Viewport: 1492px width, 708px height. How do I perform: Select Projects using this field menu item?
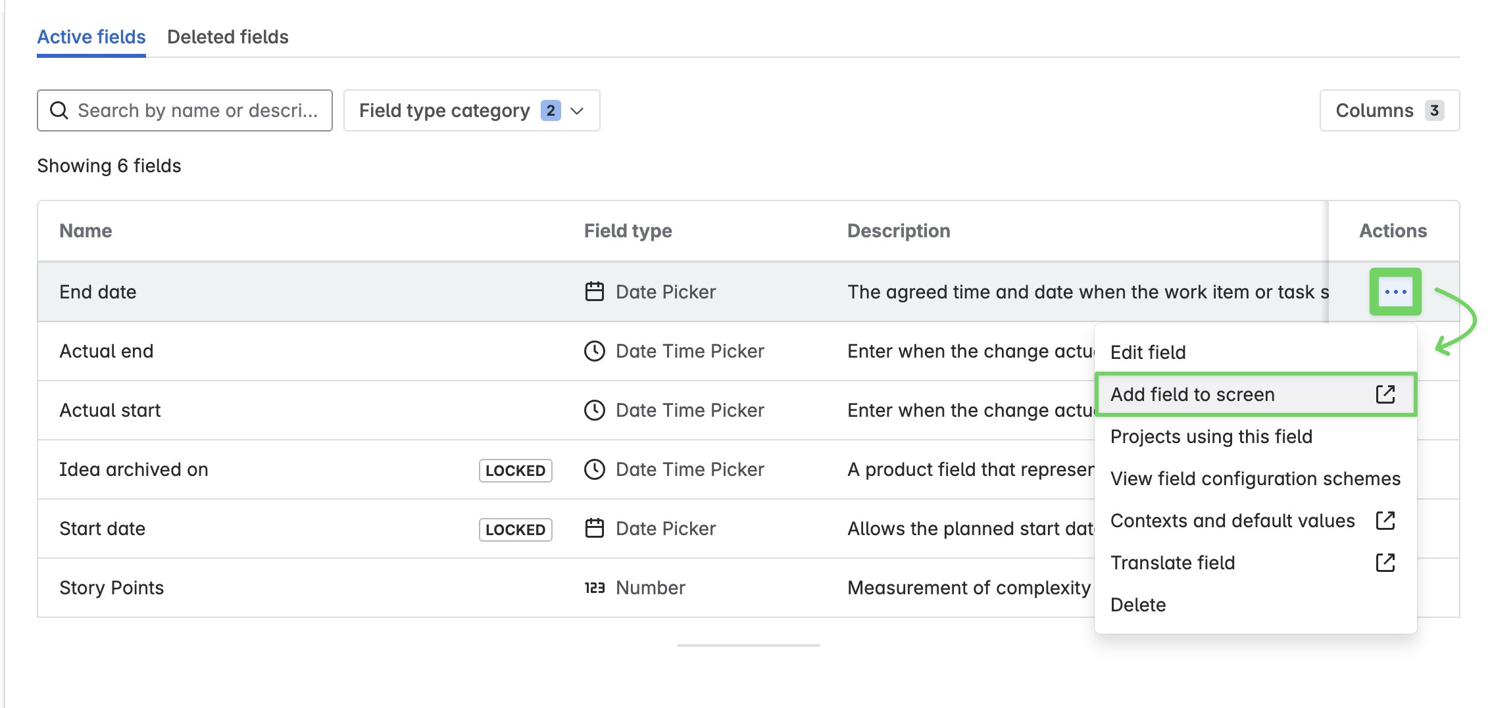(x=1211, y=437)
